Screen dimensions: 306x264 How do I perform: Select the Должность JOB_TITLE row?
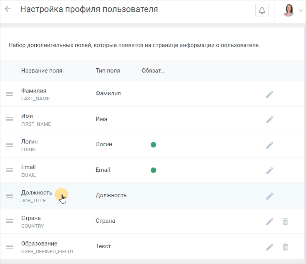(x=152, y=196)
